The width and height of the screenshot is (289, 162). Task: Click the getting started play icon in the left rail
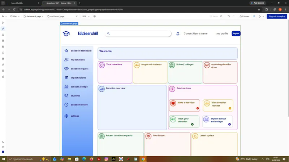pos(3,23)
